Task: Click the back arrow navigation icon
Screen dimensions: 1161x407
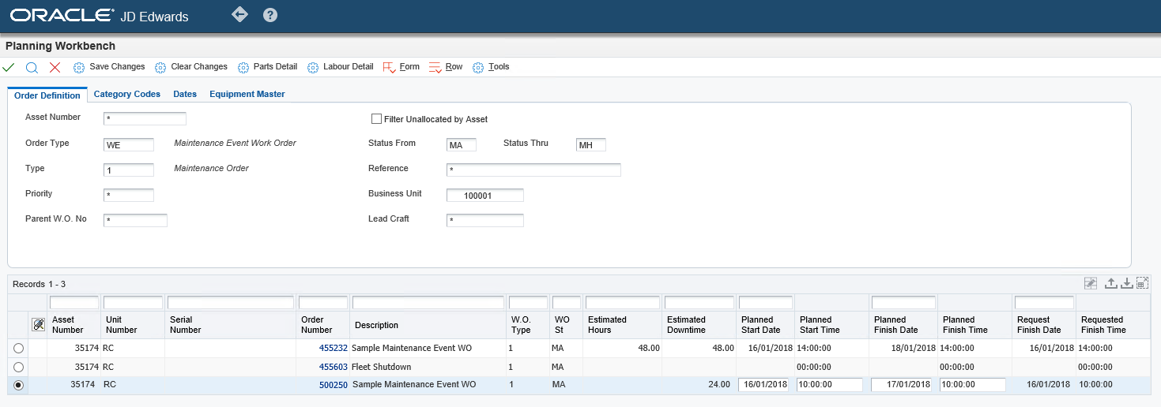Action: pyautogui.click(x=239, y=15)
